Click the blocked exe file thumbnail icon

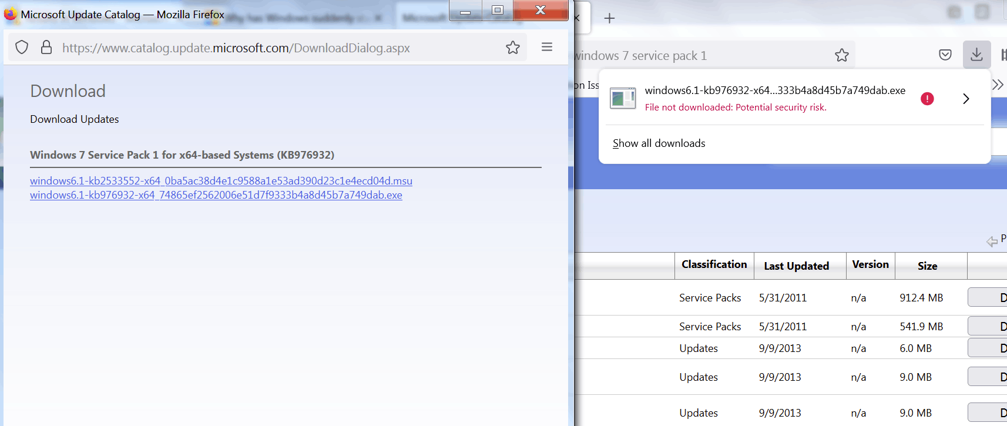[x=623, y=98]
